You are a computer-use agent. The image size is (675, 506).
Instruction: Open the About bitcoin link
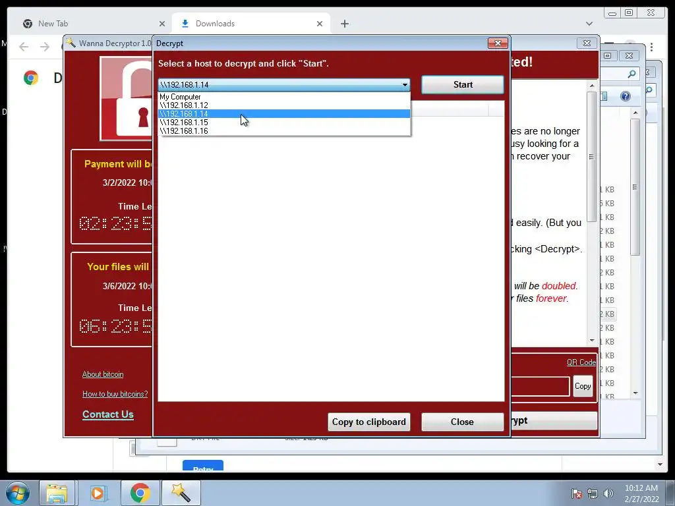tap(103, 374)
